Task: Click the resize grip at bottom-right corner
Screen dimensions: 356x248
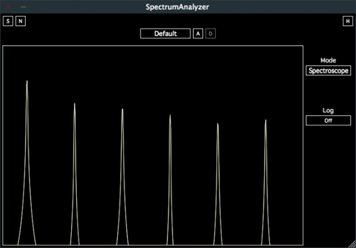Action: (351, 244)
